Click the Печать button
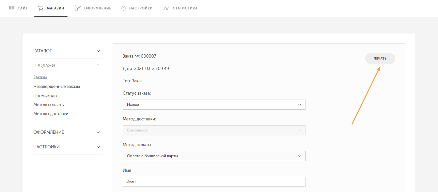This screenshot has width=438, height=192. (x=380, y=59)
